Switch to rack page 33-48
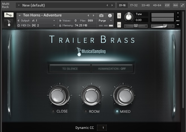Image resolution: width=186 pixels, height=132 pixels. coord(145,5)
